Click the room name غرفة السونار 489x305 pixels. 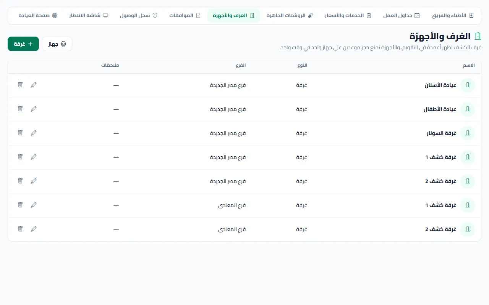coord(442,133)
